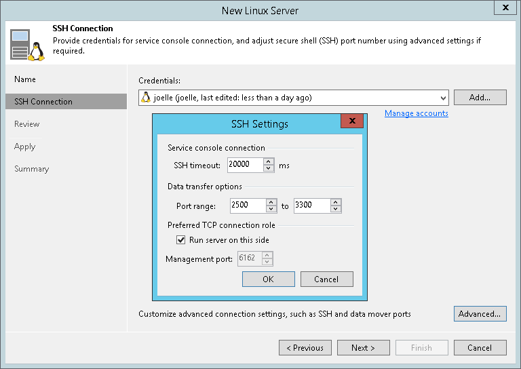Uncheck Run server on this side
The width and height of the screenshot is (521, 369).
click(x=180, y=240)
